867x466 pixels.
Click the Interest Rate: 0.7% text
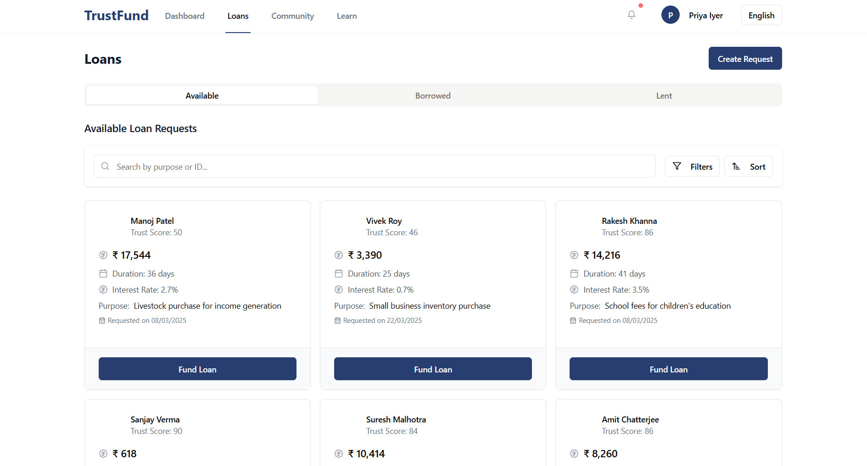pos(380,290)
